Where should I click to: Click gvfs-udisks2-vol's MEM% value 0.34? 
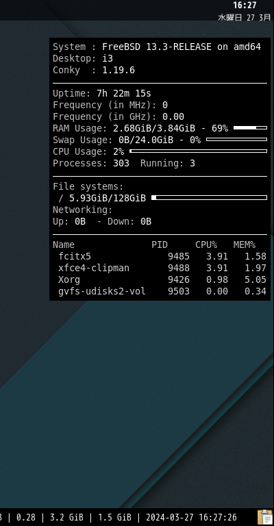click(256, 291)
